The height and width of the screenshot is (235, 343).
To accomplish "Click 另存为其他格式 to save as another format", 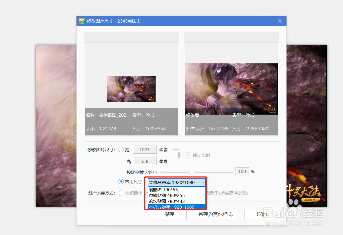I will tap(215, 214).
